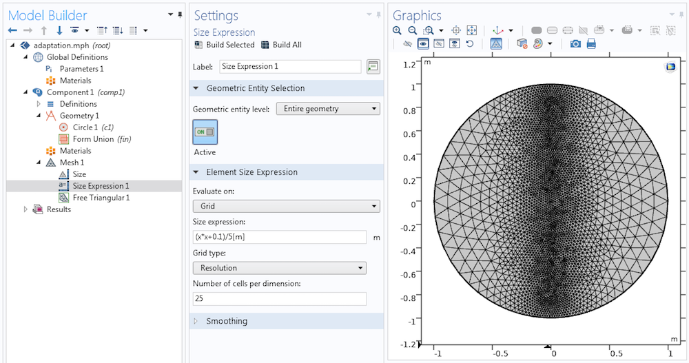689x363 pixels.
Task: Open the Grid type Resolution dropdown
Action: [280, 268]
